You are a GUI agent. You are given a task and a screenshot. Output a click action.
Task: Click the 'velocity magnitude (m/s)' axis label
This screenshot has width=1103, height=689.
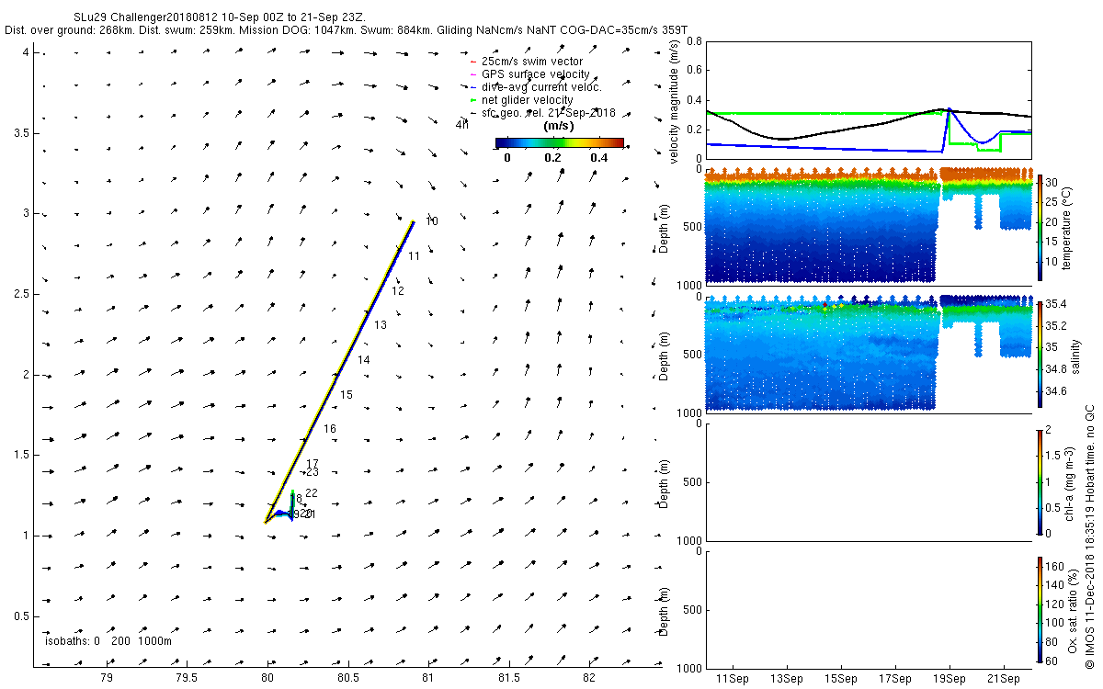(x=674, y=103)
